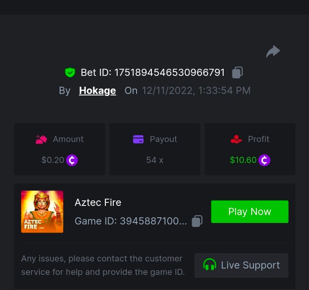The image size is (309, 290).
Task: Click the 54 x payout value
Action: click(x=154, y=160)
